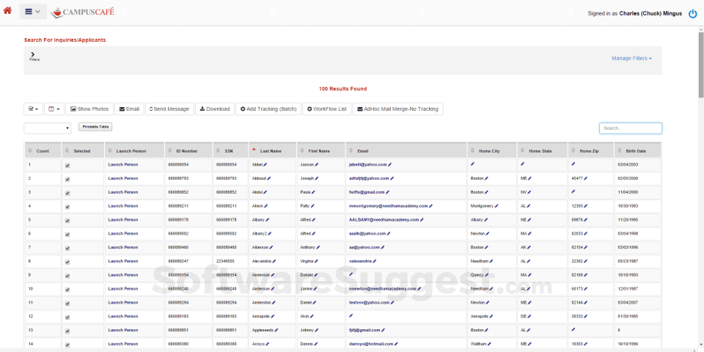Open the Manage Filters dropdown
This screenshot has height=352, width=704.
click(631, 59)
